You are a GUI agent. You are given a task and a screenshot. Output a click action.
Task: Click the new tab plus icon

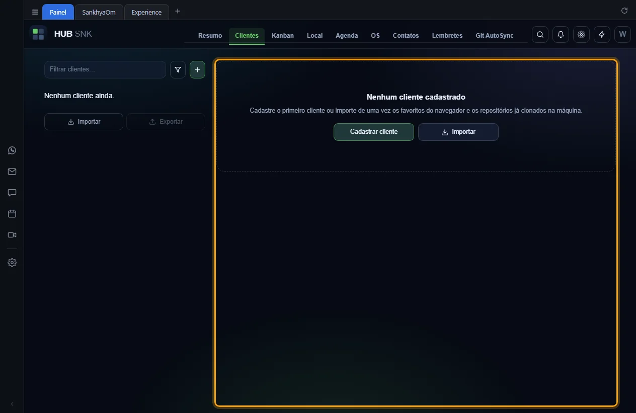(177, 11)
